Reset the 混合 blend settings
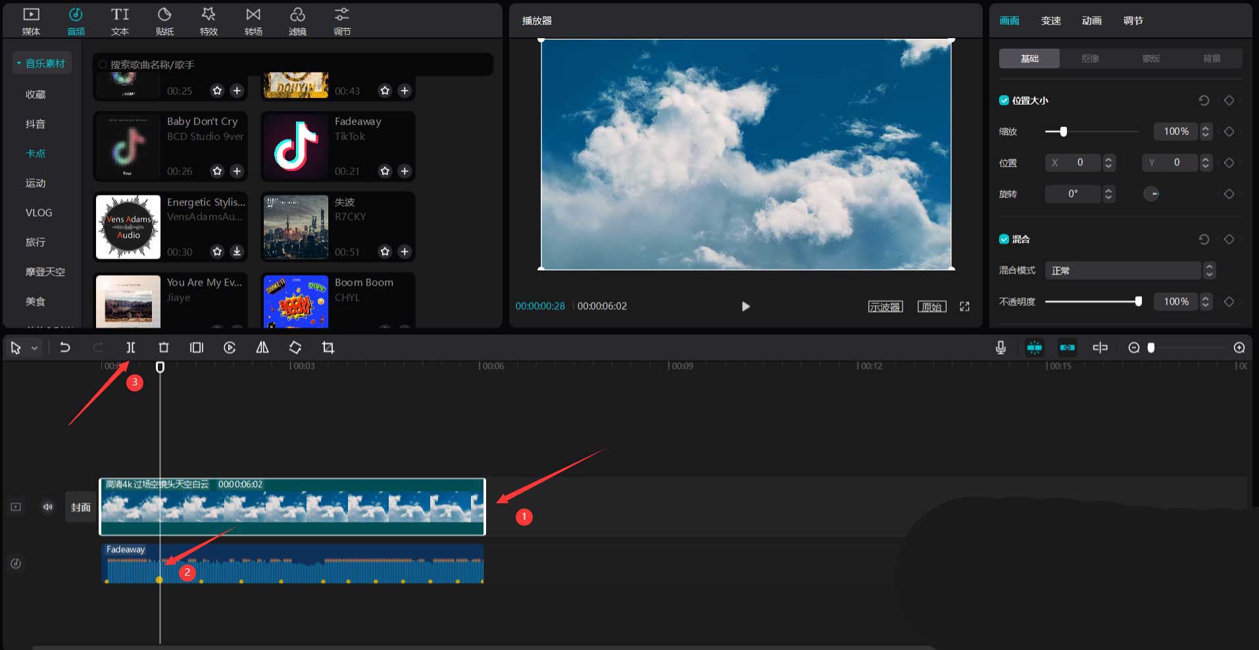Image resolution: width=1259 pixels, height=650 pixels. tap(1204, 239)
